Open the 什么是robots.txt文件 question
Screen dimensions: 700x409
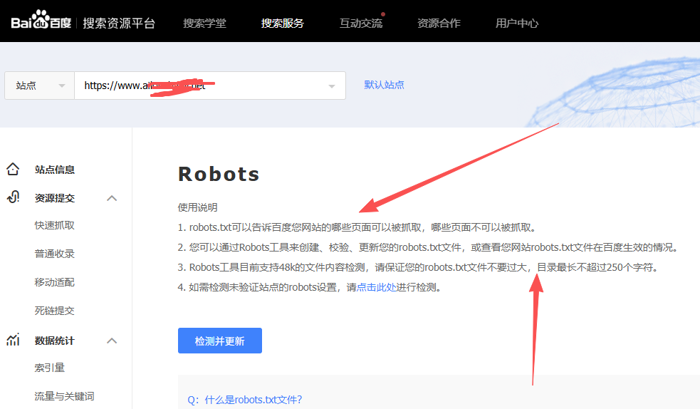pyautogui.click(x=245, y=400)
